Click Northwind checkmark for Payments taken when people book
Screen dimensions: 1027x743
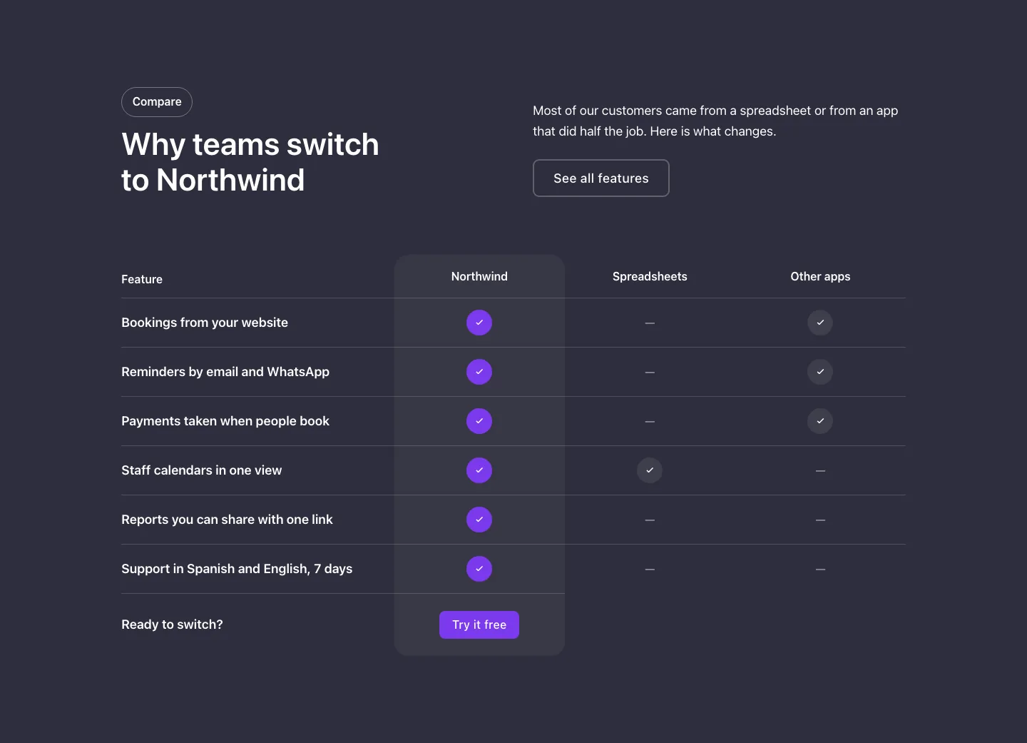click(479, 421)
